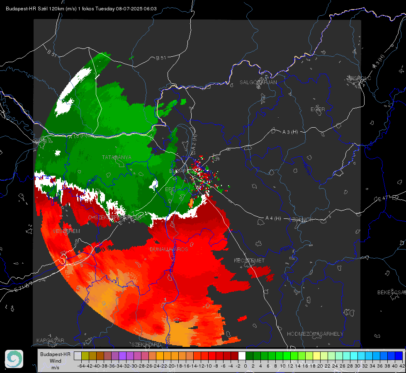Click the SALGÓTARJÁN city label
406x373 pixels.
tap(258, 82)
